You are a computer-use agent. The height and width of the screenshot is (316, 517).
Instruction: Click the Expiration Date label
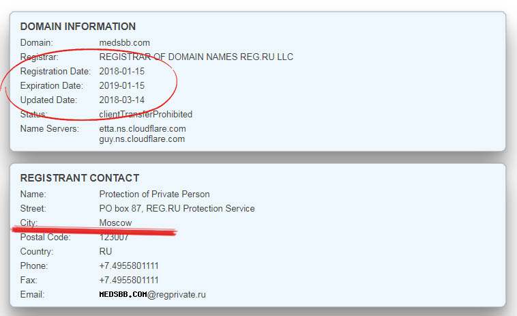tap(52, 85)
